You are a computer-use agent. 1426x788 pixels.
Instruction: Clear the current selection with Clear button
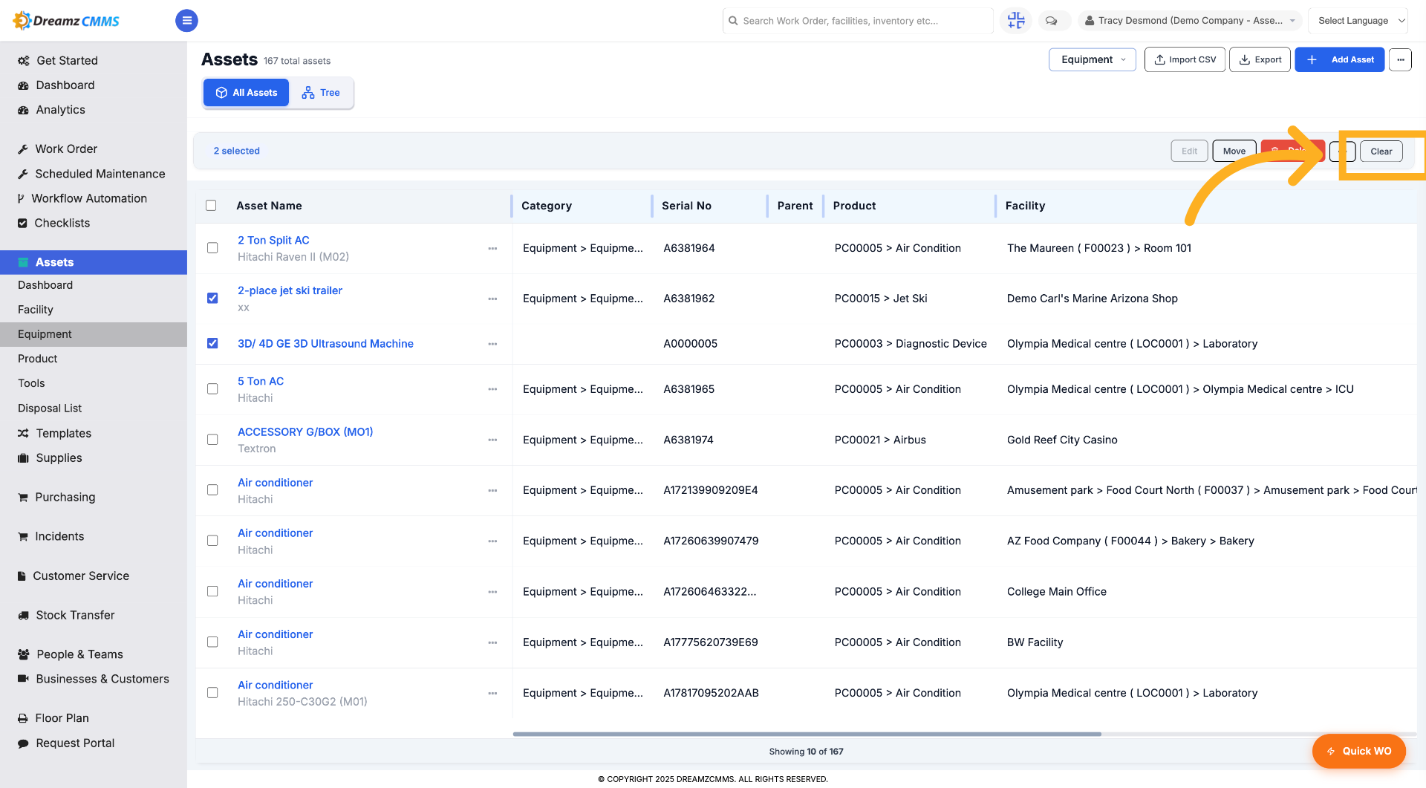click(x=1381, y=152)
